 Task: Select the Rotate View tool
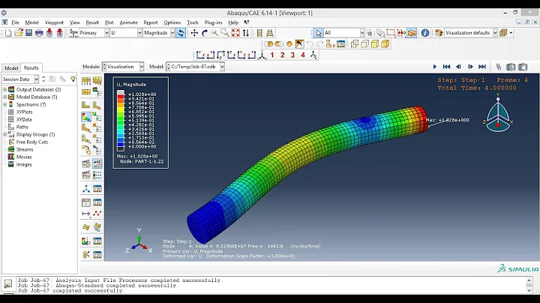205,33
